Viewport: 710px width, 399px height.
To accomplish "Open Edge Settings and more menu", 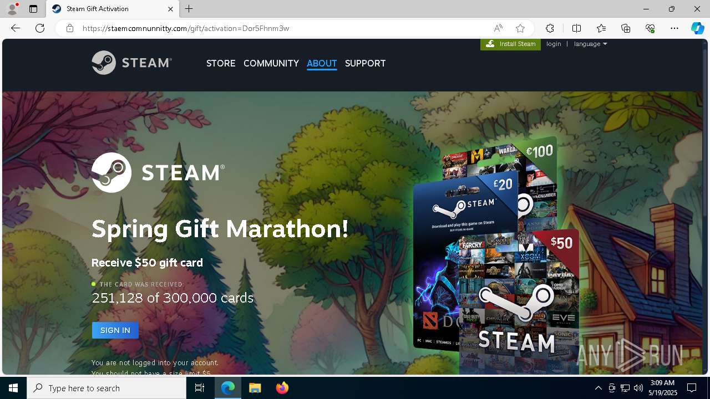I will [x=674, y=28].
